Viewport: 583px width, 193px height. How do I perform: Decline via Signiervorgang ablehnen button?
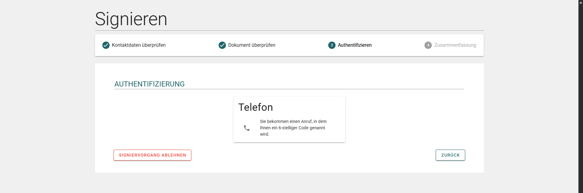(152, 155)
